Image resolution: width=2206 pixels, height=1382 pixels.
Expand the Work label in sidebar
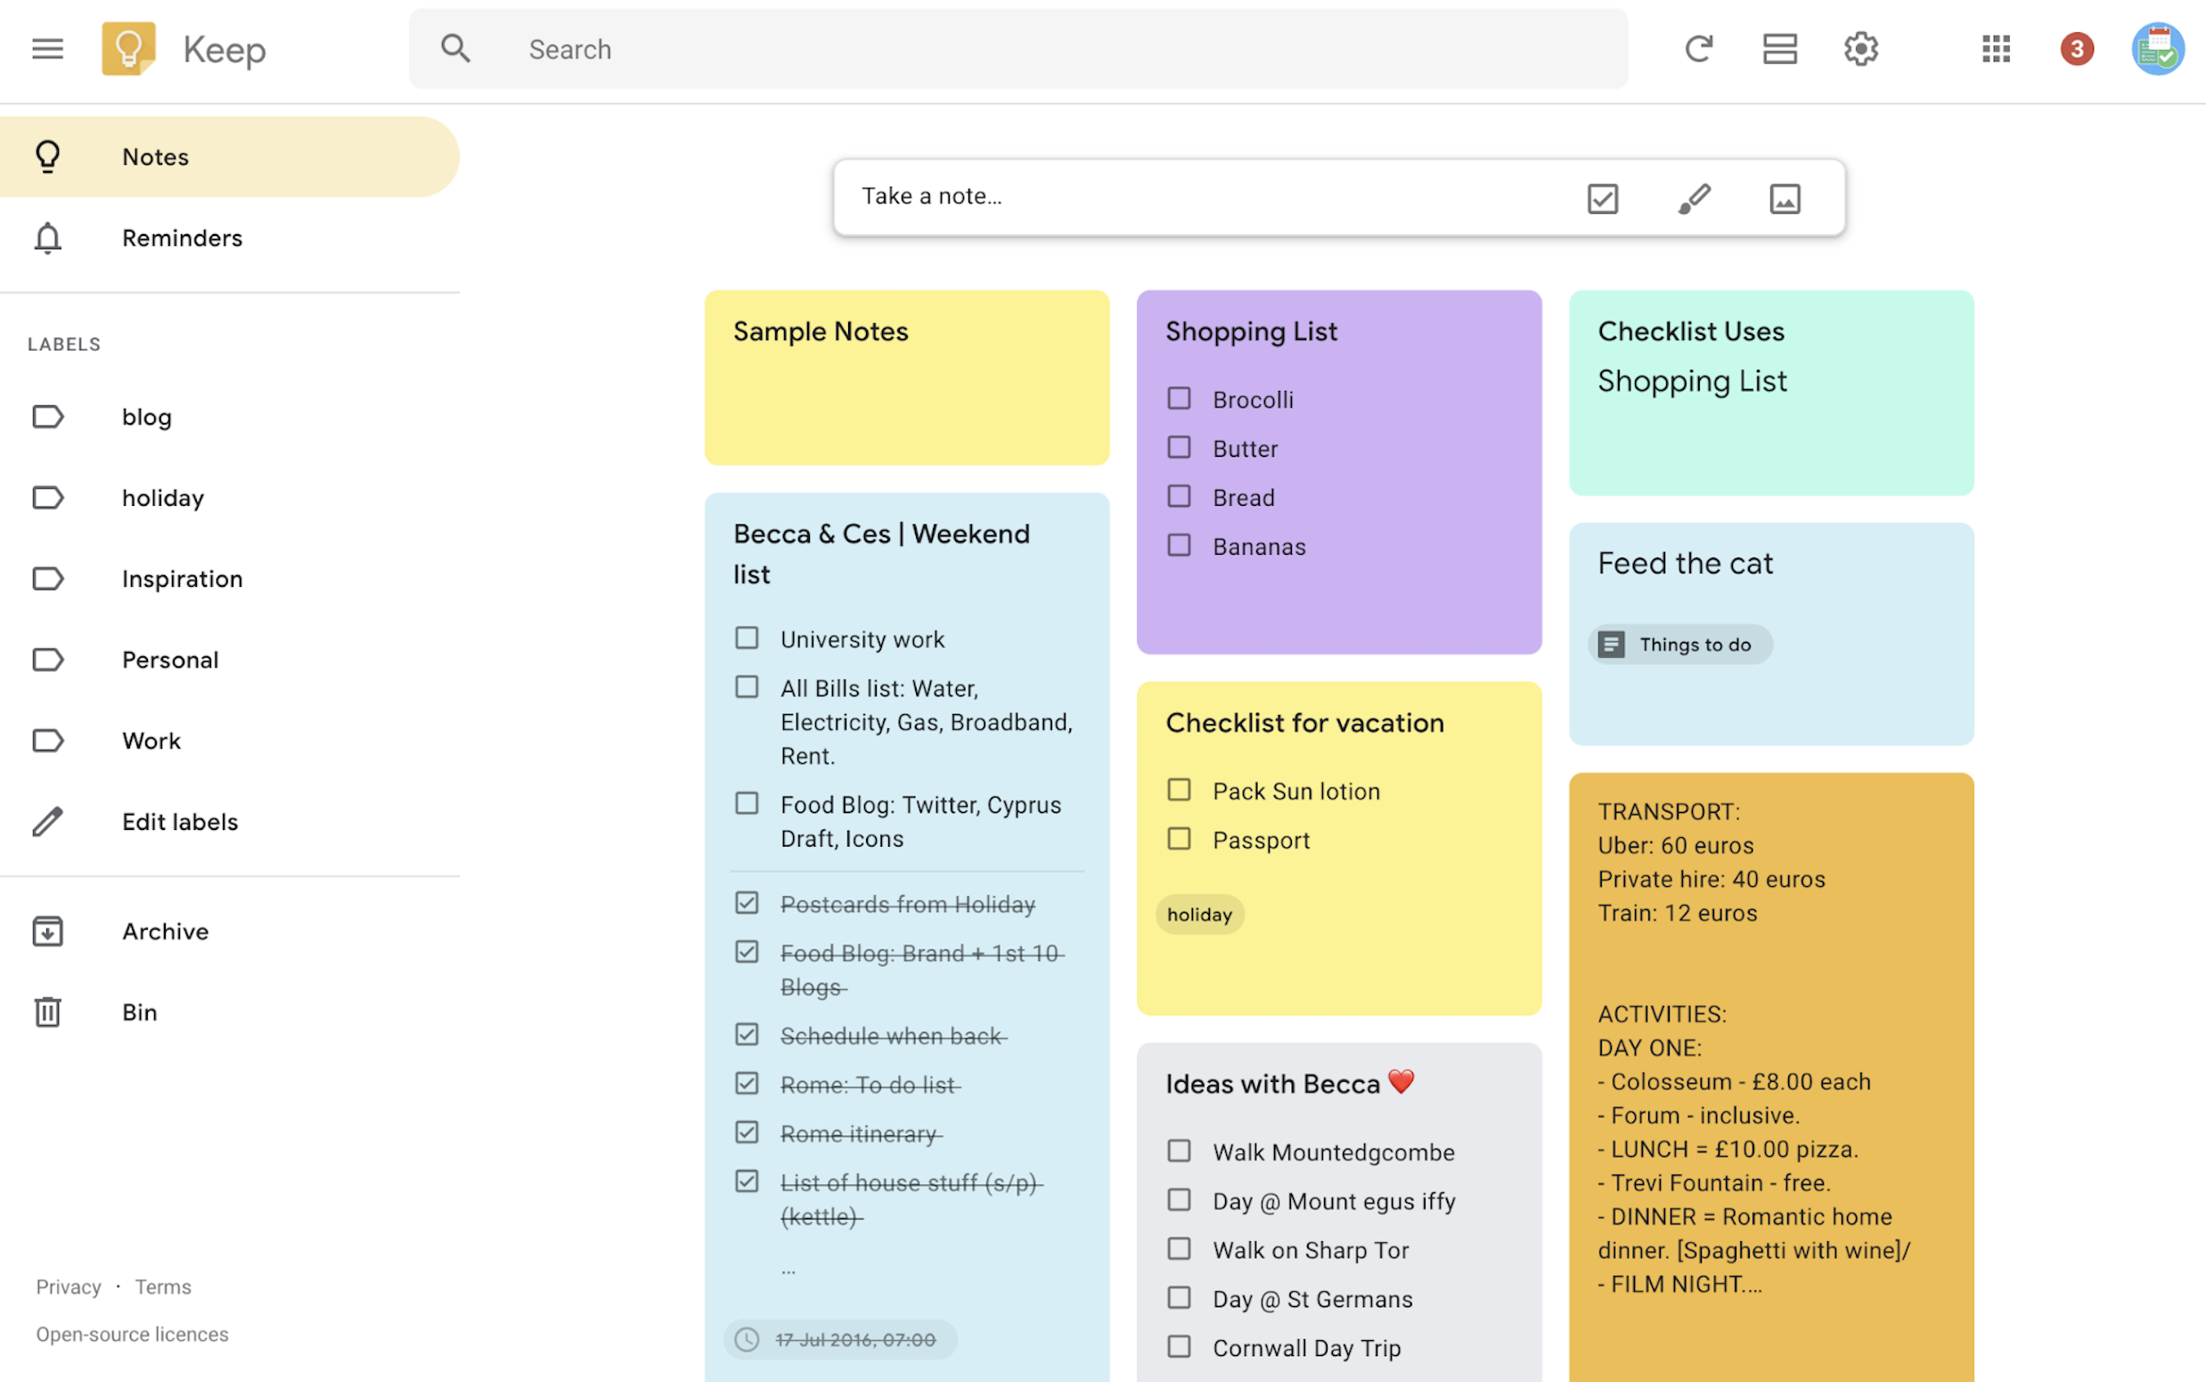coord(150,740)
